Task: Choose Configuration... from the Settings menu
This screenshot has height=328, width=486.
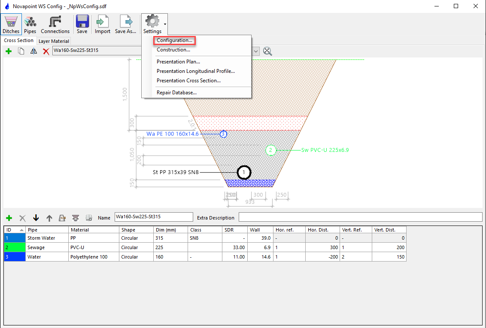Action: click(x=174, y=40)
